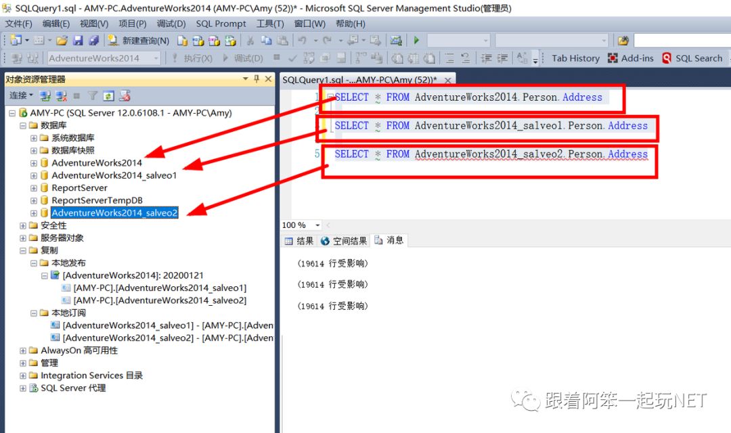
Task: Close the SQLQuery1.sql tab
Action: pyautogui.click(x=447, y=80)
